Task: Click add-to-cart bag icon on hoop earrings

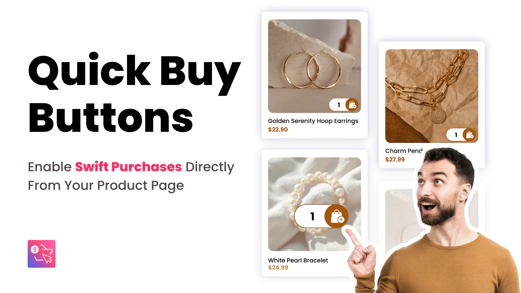Action: point(352,105)
